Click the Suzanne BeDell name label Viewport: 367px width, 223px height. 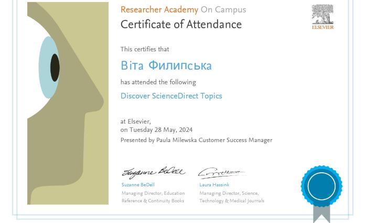pyautogui.click(x=138, y=185)
